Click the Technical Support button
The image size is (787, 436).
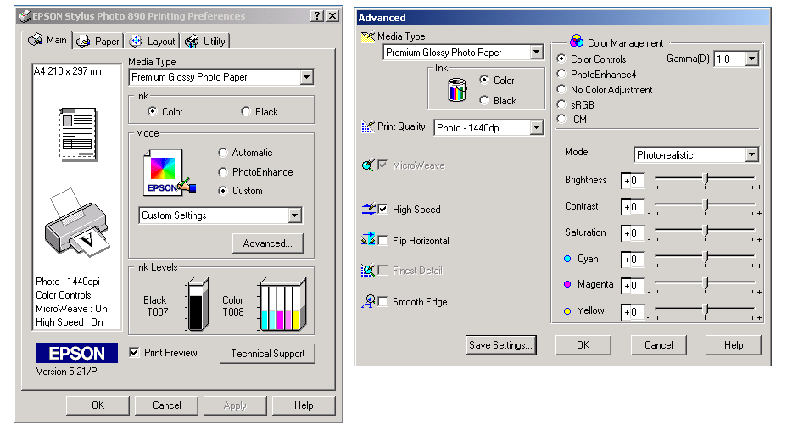[x=267, y=353]
